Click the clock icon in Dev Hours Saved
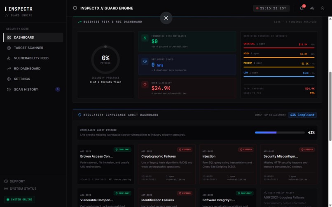Image resolution: width=332 pixels, height=207 pixels. 145,61
